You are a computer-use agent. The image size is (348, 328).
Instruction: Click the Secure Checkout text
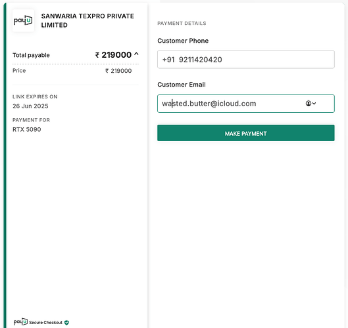[45, 323]
